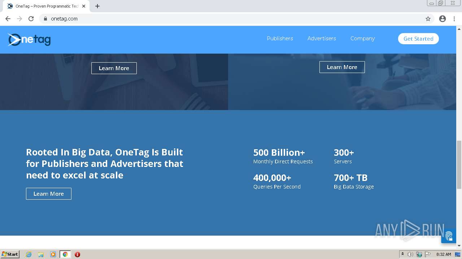Screen dimensions: 462x259
Task: Click the 500 Billion+ statistic
Action: coord(279,153)
